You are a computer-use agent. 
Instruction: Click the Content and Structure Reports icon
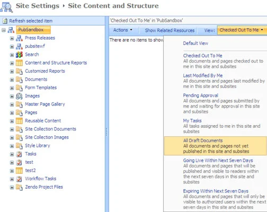19,63
